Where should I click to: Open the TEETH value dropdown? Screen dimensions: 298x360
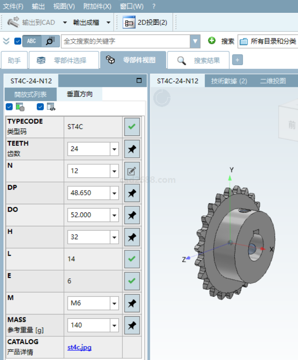115,149
